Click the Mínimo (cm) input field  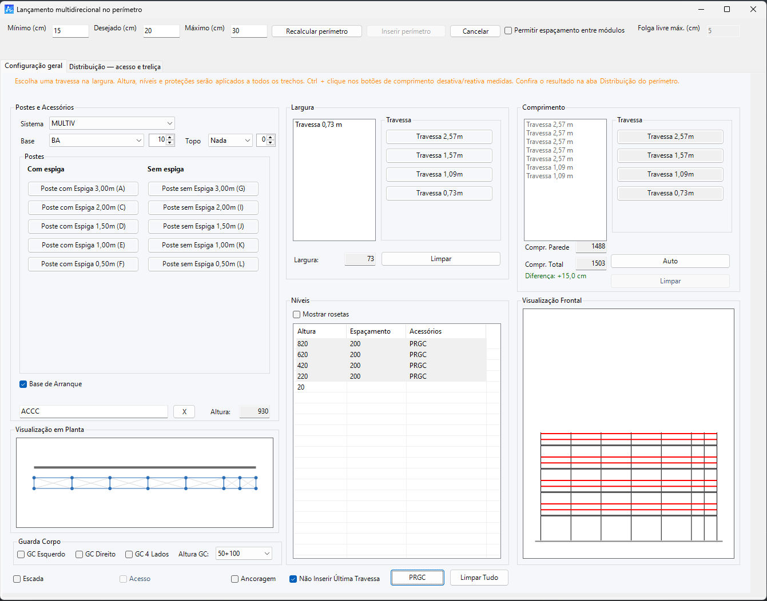(x=71, y=31)
